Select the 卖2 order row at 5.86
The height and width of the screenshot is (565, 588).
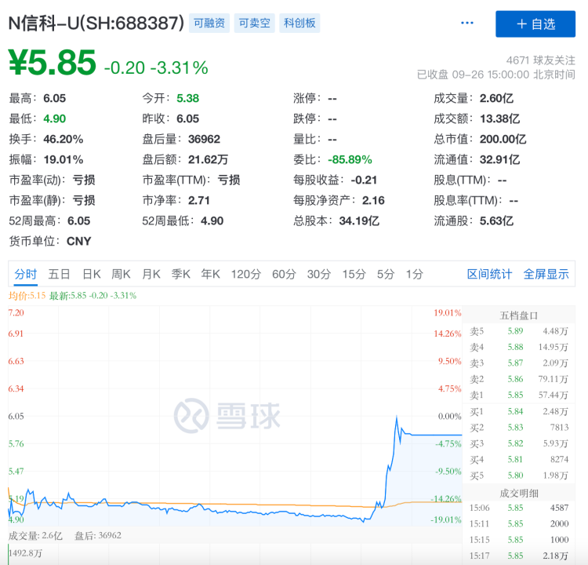[519, 379]
